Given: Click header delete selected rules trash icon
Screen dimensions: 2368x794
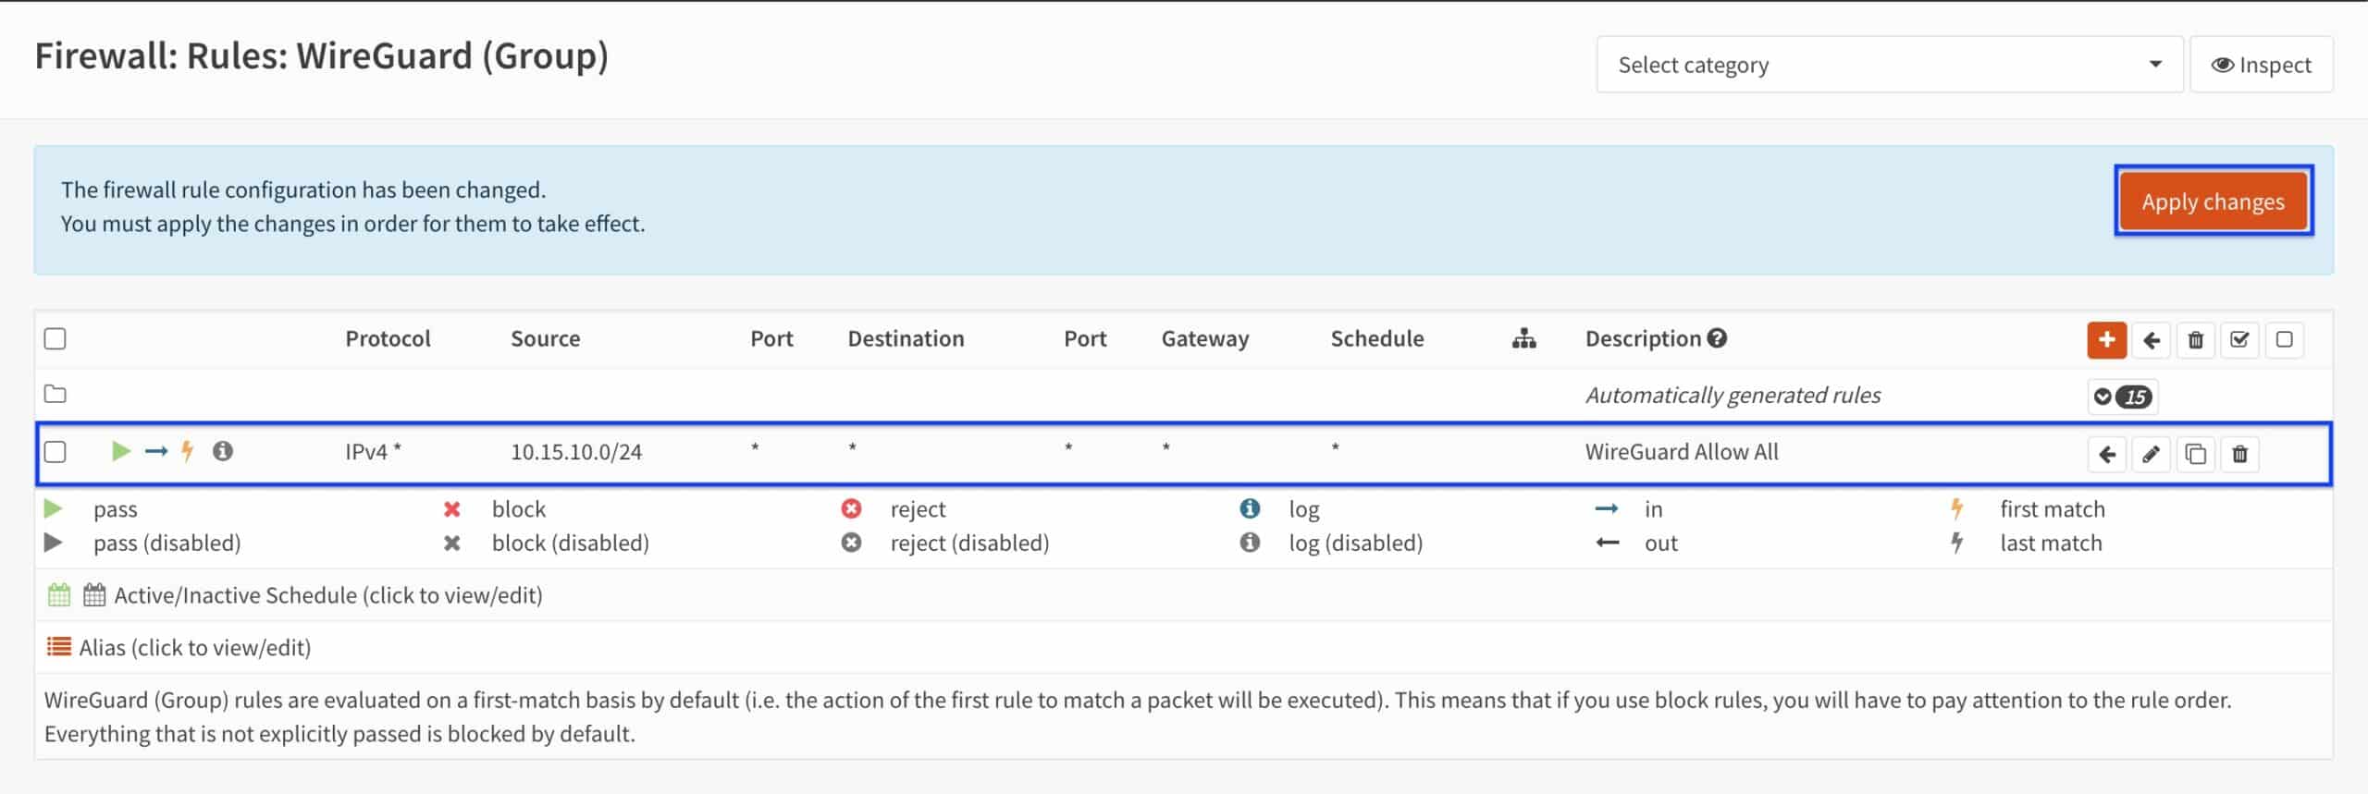Looking at the screenshot, I should click(2196, 339).
